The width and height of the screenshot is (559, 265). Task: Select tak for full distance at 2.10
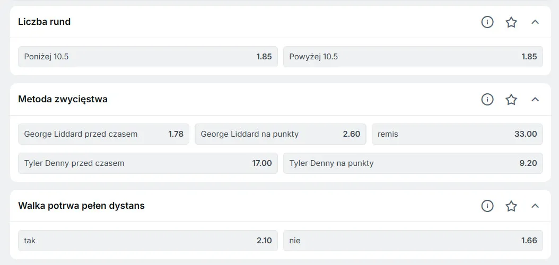(147, 241)
